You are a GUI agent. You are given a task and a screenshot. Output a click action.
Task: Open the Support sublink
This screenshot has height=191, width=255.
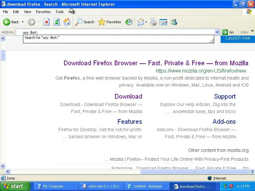225,96
